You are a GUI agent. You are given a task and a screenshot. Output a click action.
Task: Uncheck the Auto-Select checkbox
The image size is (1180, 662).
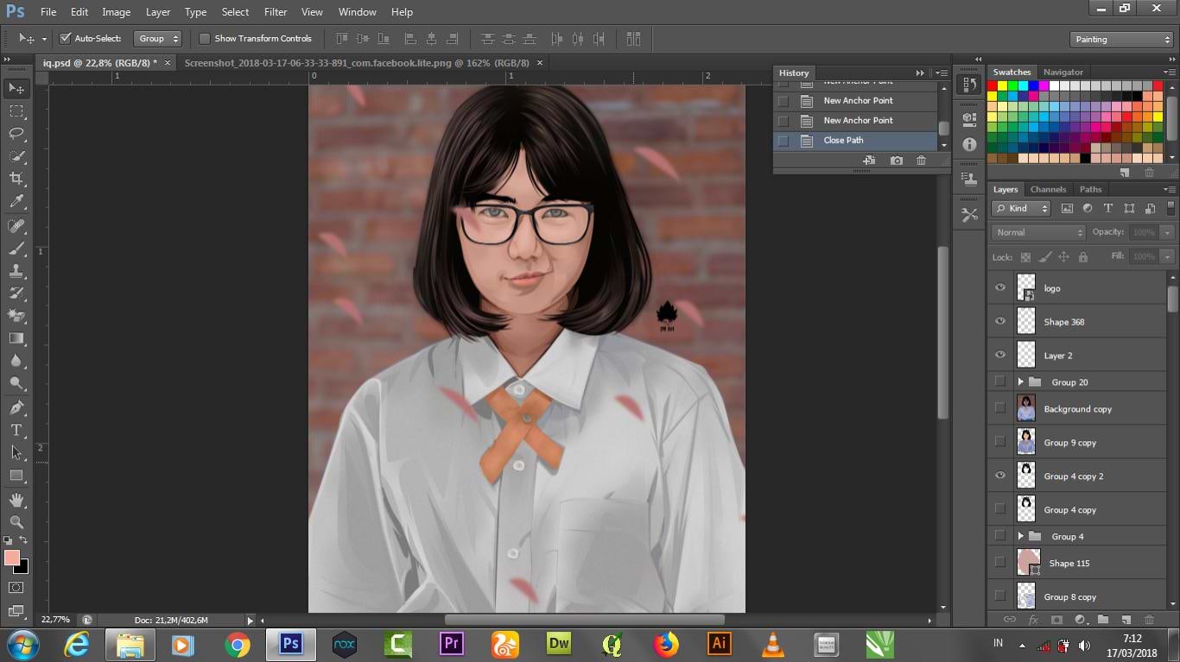(65, 39)
